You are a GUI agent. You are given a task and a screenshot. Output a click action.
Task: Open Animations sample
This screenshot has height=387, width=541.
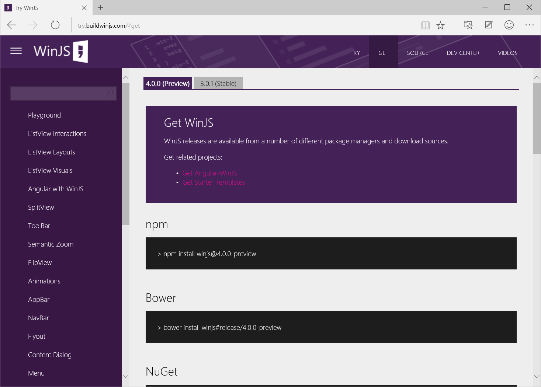44,281
